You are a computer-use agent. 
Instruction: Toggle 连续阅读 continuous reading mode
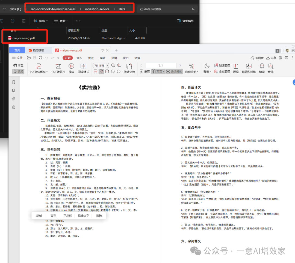point(174,72)
